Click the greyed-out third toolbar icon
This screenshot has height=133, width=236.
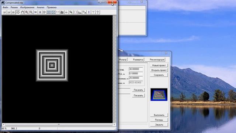tap(13, 12)
